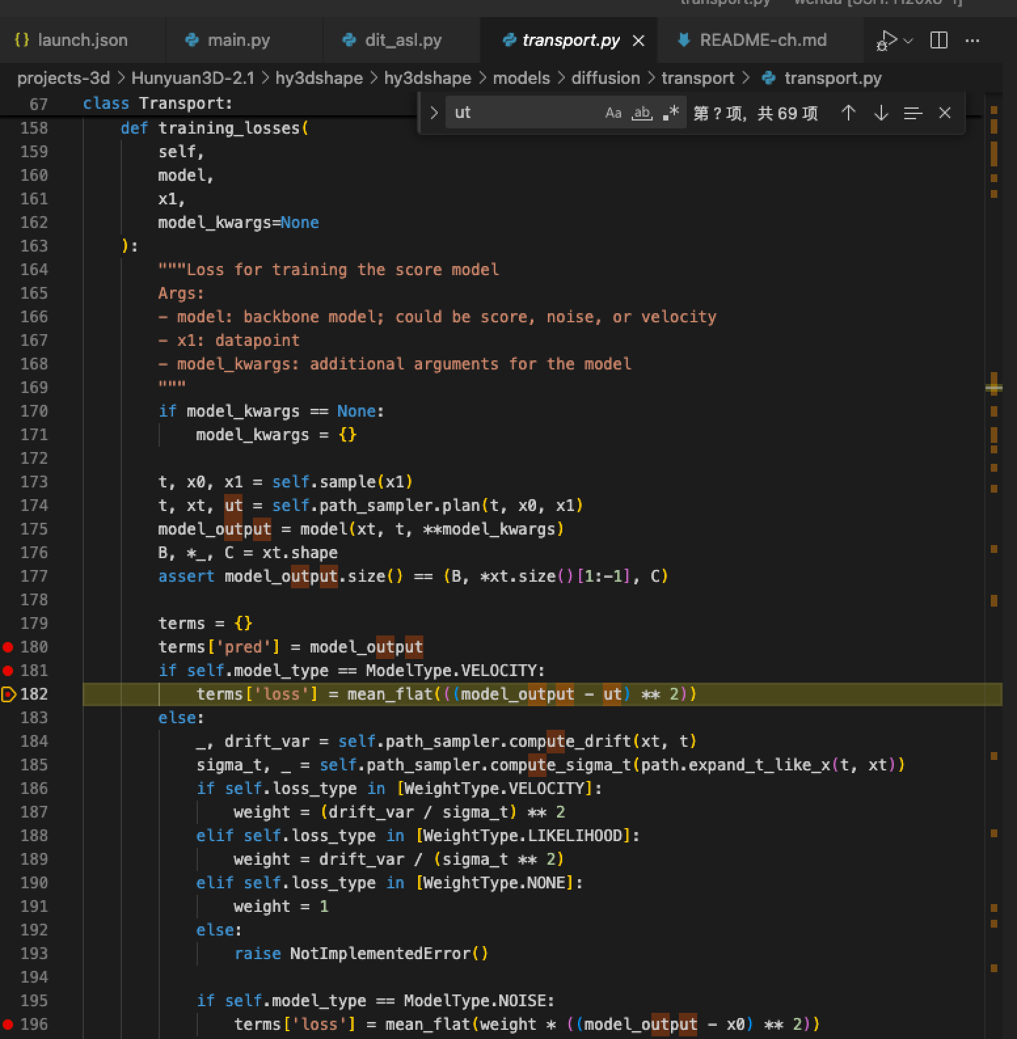Toggle Match Case in the find widget

(613, 113)
